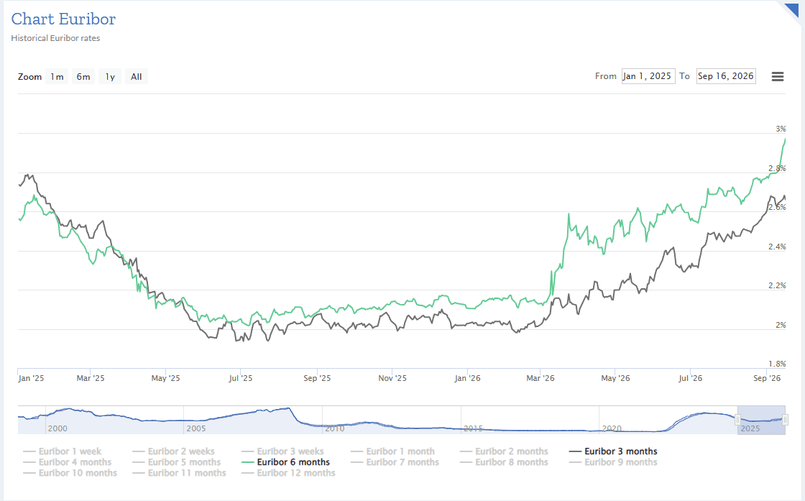This screenshot has width=805, height=501.
Task: Click the 3% axis label
Action: (781, 129)
